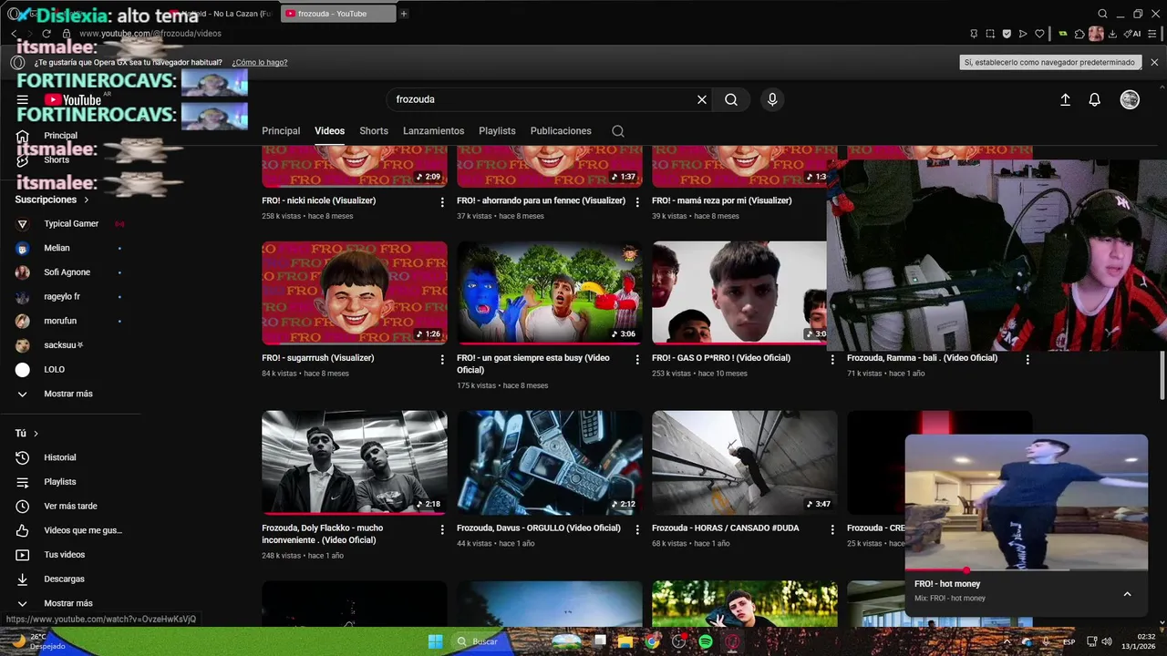Go to the YouTube logo home page

(x=73, y=100)
